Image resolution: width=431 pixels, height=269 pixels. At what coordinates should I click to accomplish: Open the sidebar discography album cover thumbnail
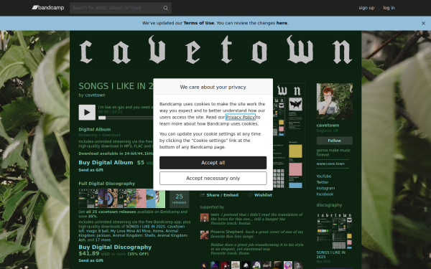[335, 231]
